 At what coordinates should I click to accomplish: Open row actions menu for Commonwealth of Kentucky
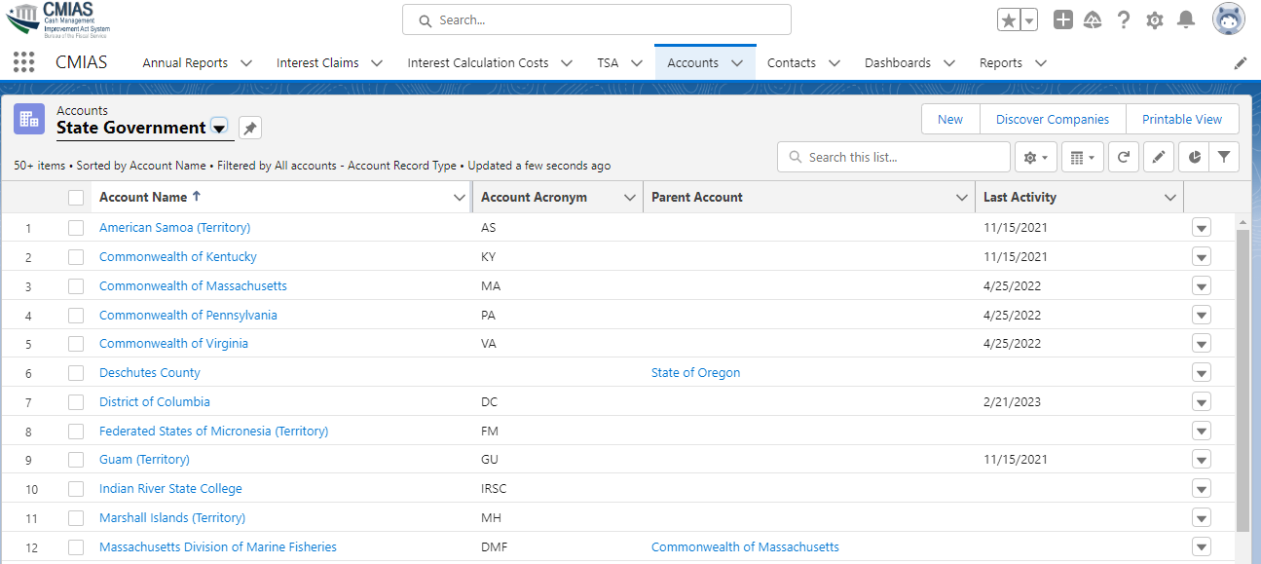(x=1201, y=257)
